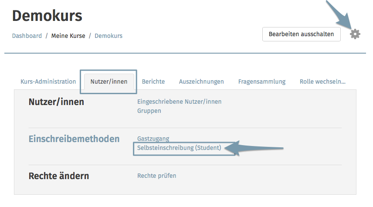373x207 pixels.
Task: Select the Nutzer/innen tab
Action: (109, 81)
